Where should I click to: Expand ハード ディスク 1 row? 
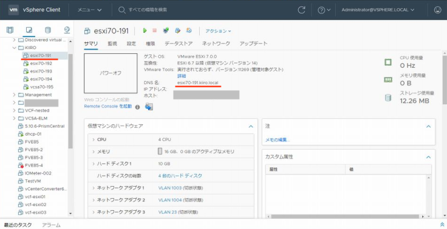[x=93, y=164]
